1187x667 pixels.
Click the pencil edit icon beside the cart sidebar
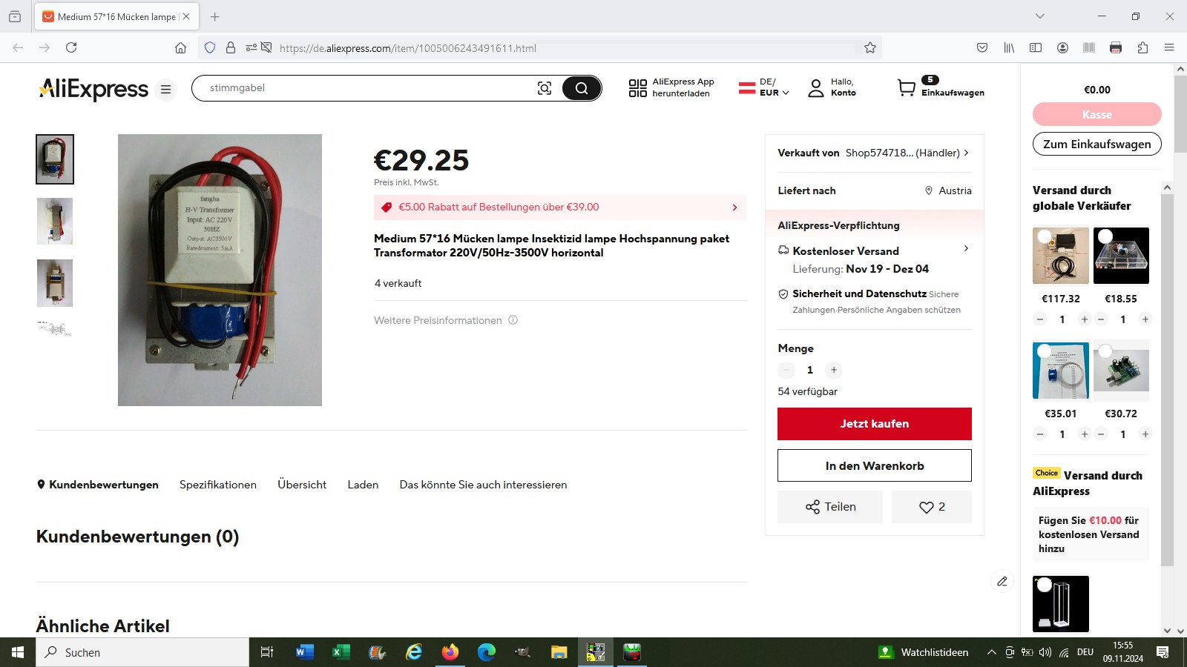click(1002, 582)
